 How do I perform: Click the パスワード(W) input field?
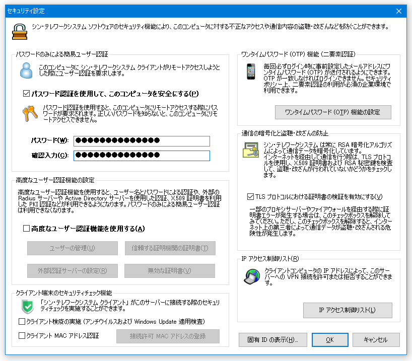click(x=142, y=141)
